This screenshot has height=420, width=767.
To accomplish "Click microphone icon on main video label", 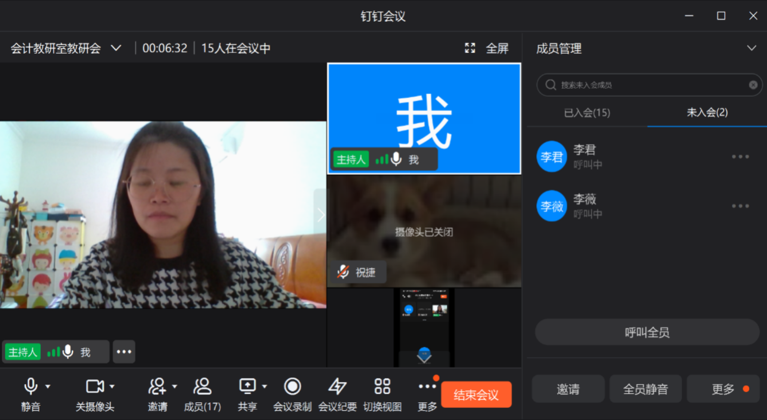I will (x=68, y=352).
